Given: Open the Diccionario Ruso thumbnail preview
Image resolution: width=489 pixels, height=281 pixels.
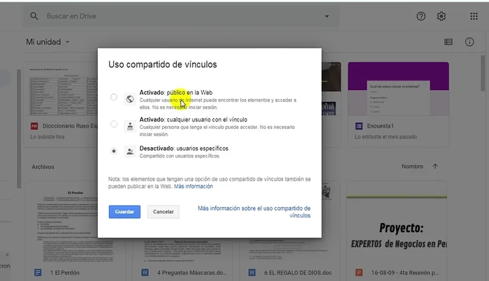Looking at the screenshot, I should [x=61, y=90].
